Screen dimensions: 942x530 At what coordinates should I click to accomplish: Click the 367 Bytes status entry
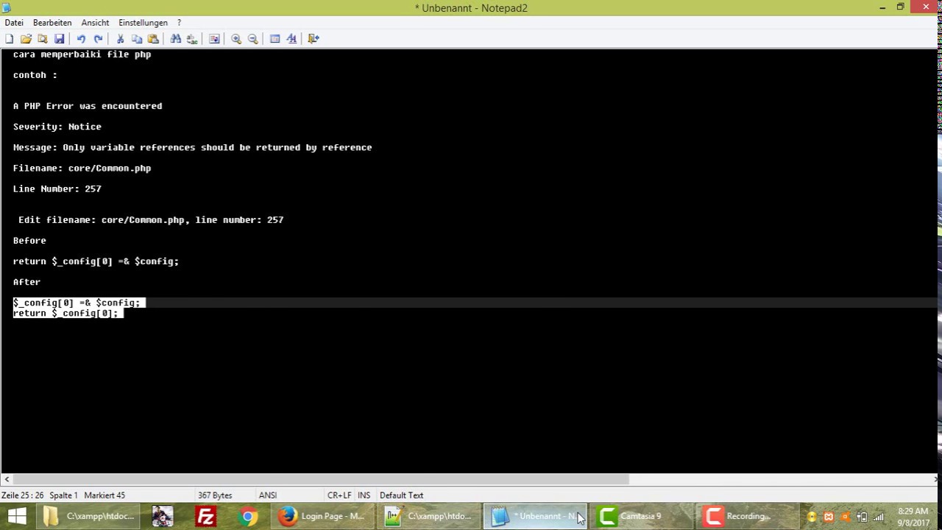coord(215,495)
